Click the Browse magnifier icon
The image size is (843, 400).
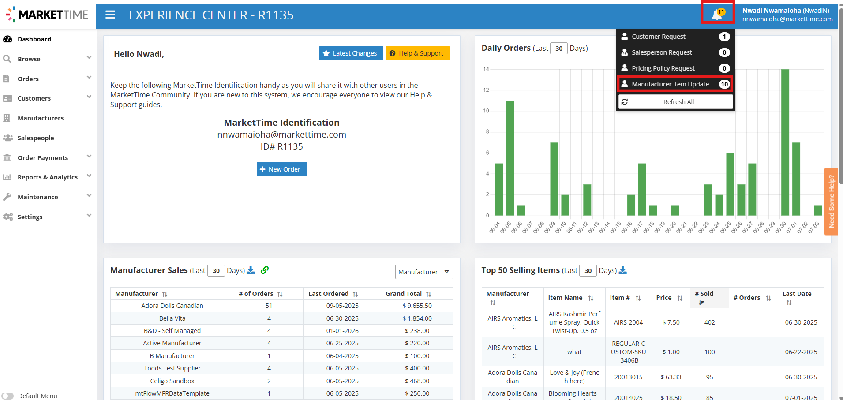coord(7,59)
